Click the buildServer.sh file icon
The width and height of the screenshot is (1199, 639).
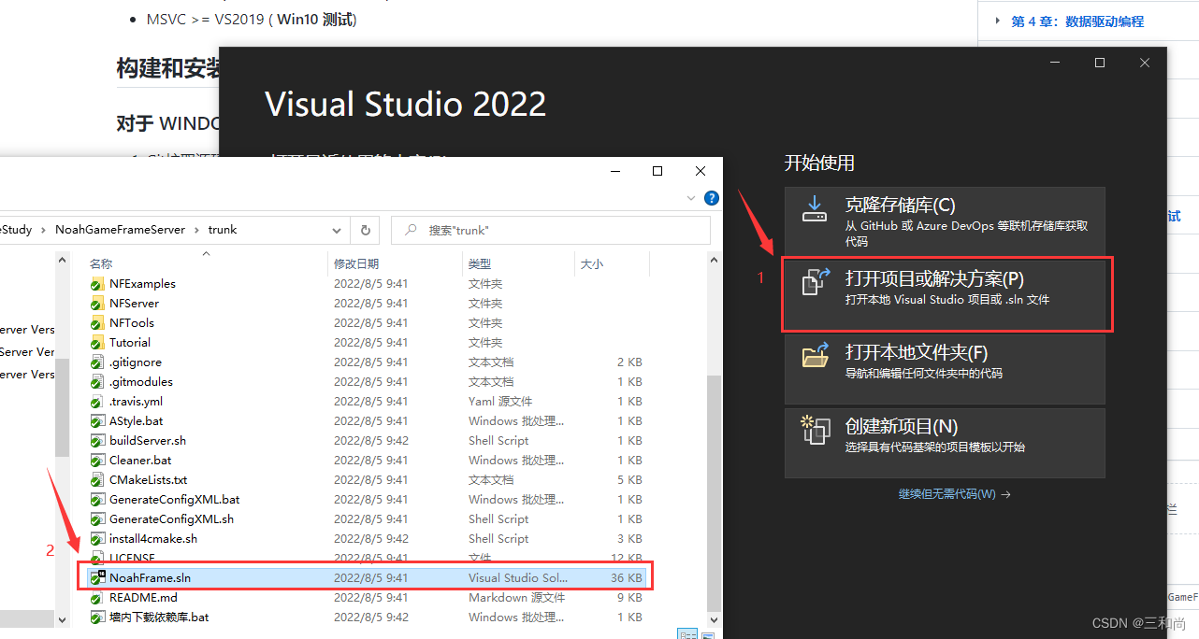96,441
